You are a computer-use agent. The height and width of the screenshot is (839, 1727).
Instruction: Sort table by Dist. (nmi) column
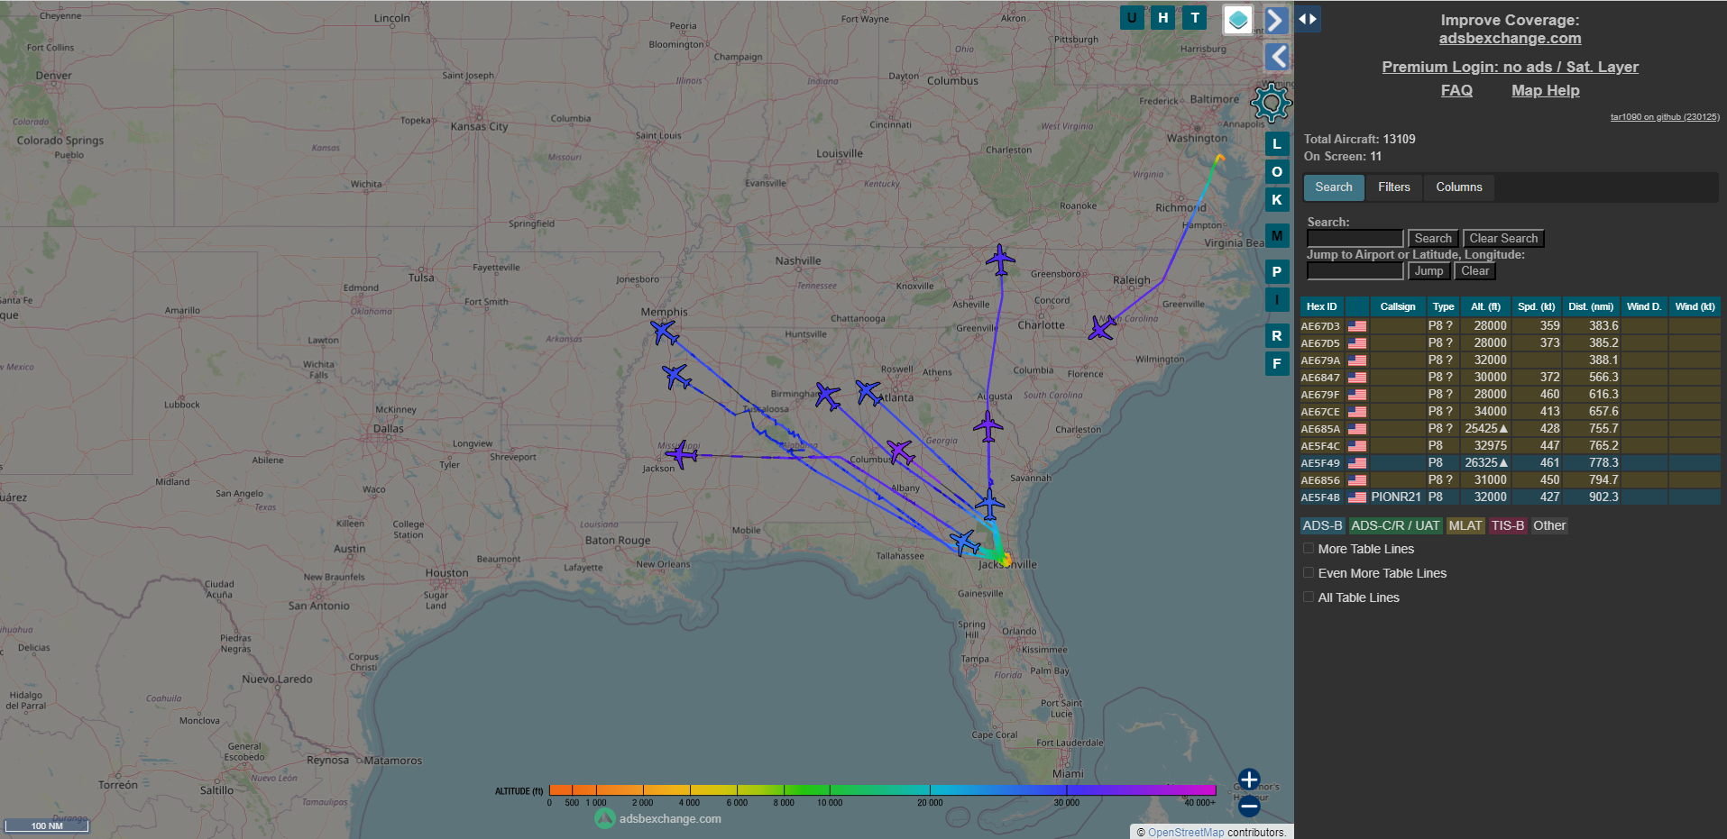click(x=1591, y=307)
